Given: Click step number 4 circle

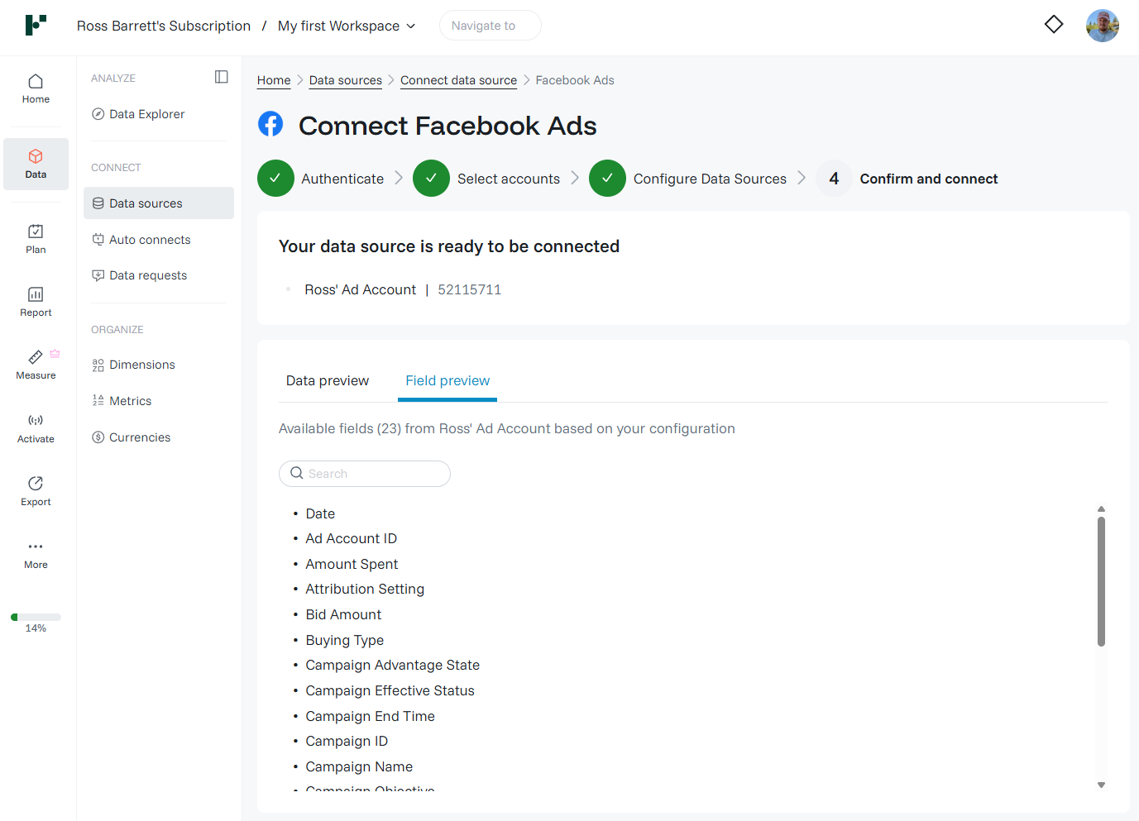Looking at the screenshot, I should [x=834, y=179].
